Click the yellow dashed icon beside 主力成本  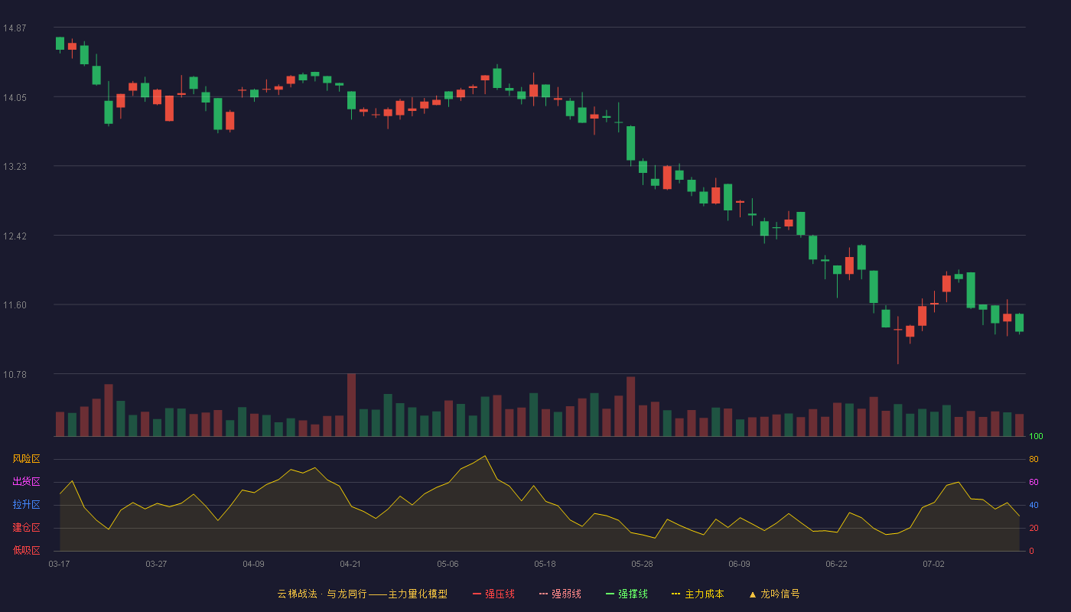675,594
